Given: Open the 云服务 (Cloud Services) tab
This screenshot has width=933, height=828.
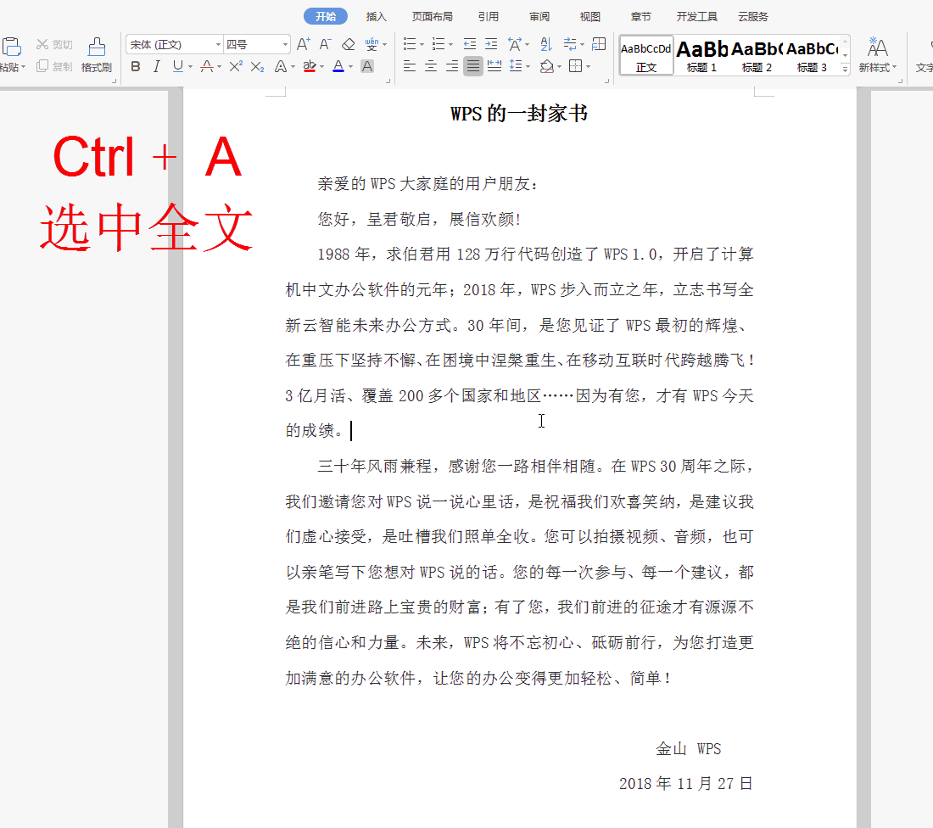Looking at the screenshot, I should (752, 17).
